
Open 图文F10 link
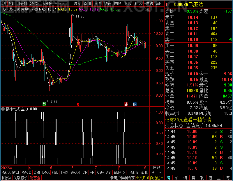coord(142,178)
